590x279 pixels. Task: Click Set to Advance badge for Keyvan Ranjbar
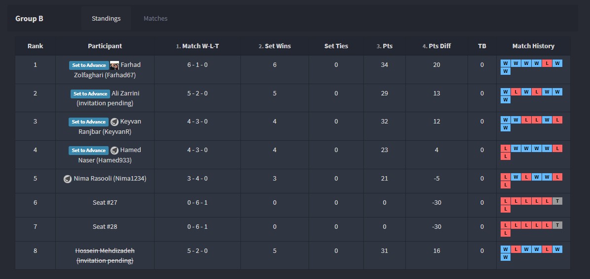(88, 122)
